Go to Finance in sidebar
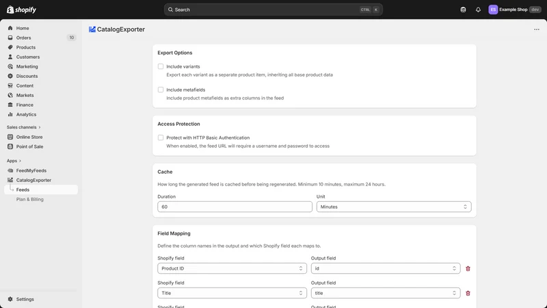The image size is (547, 308). click(25, 105)
